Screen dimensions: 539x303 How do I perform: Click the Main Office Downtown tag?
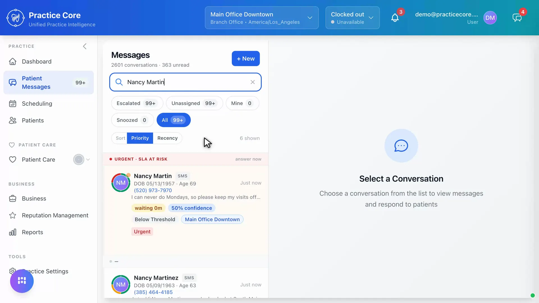[212, 219]
